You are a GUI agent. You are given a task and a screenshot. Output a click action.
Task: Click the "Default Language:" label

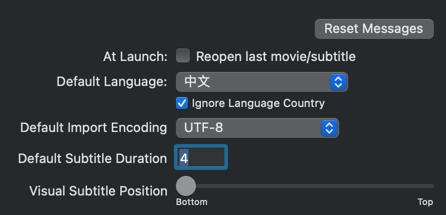111,82
